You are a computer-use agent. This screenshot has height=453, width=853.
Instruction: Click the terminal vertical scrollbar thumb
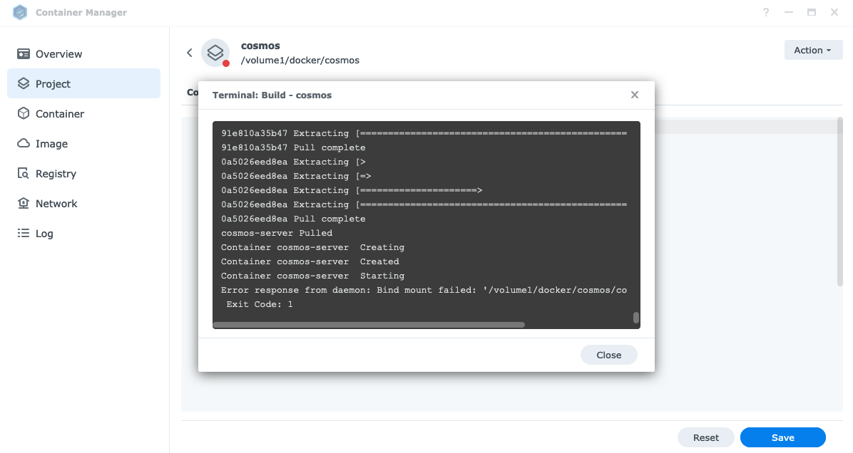pos(636,318)
